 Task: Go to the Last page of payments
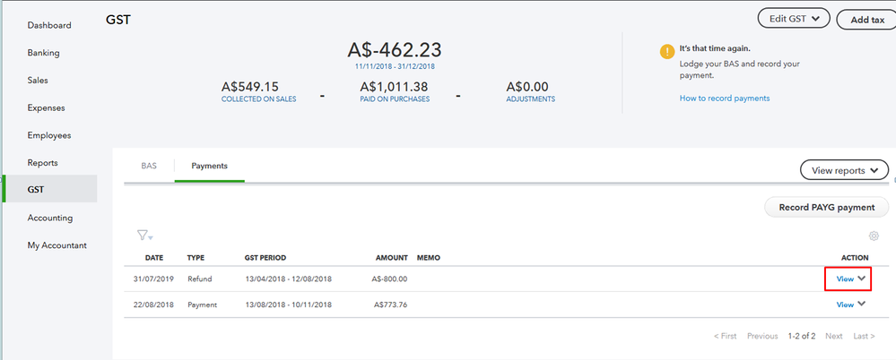864,336
